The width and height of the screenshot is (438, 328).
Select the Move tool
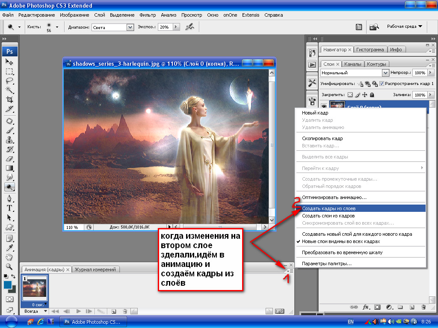(9, 62)
